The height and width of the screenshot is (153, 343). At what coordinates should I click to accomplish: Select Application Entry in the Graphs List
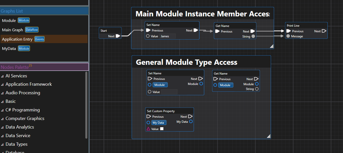click(17, 39)
